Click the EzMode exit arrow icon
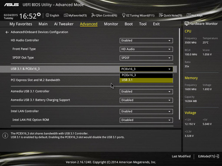The width and height of the screenshot is (222, 166). point(217,156)
